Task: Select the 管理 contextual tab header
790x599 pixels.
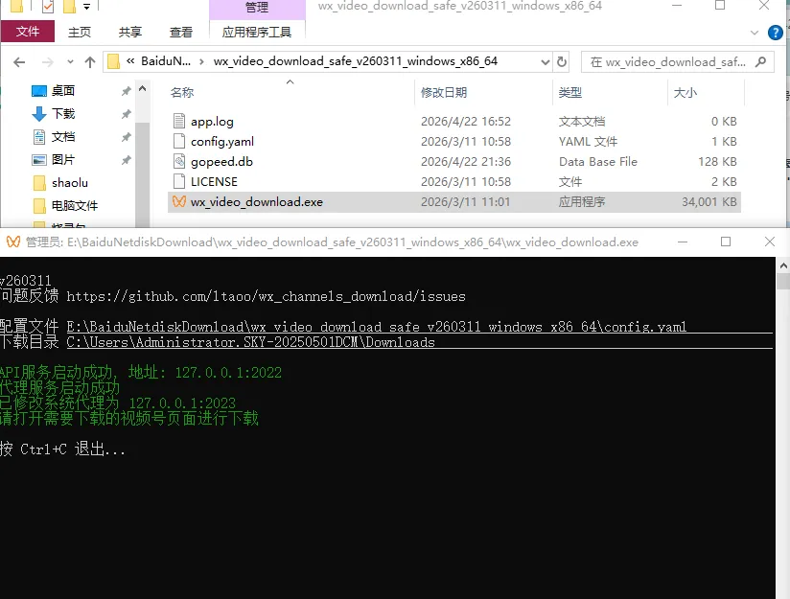Action: coord(256,8)
